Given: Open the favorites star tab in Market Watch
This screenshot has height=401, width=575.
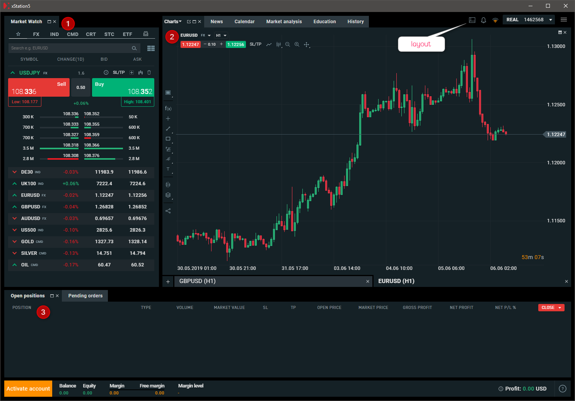Looking at the screenshot, I should (18, 34).
